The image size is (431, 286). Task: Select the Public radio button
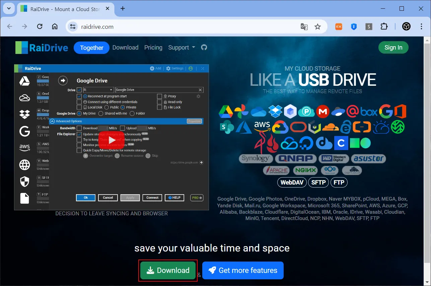(106, 108)
